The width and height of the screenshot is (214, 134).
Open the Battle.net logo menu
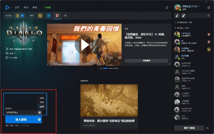(7, 7)
